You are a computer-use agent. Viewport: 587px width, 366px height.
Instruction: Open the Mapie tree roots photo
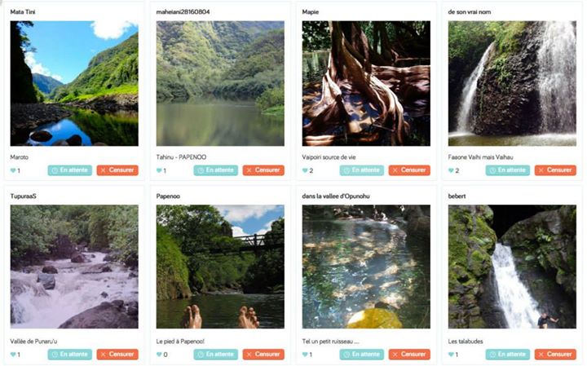pos(366,83)
